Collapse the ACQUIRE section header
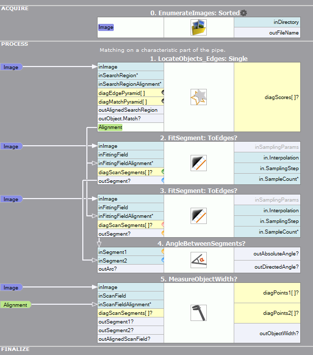Image resolution: width=313 pixels, height=355 pixels. [x=15, y=9]
